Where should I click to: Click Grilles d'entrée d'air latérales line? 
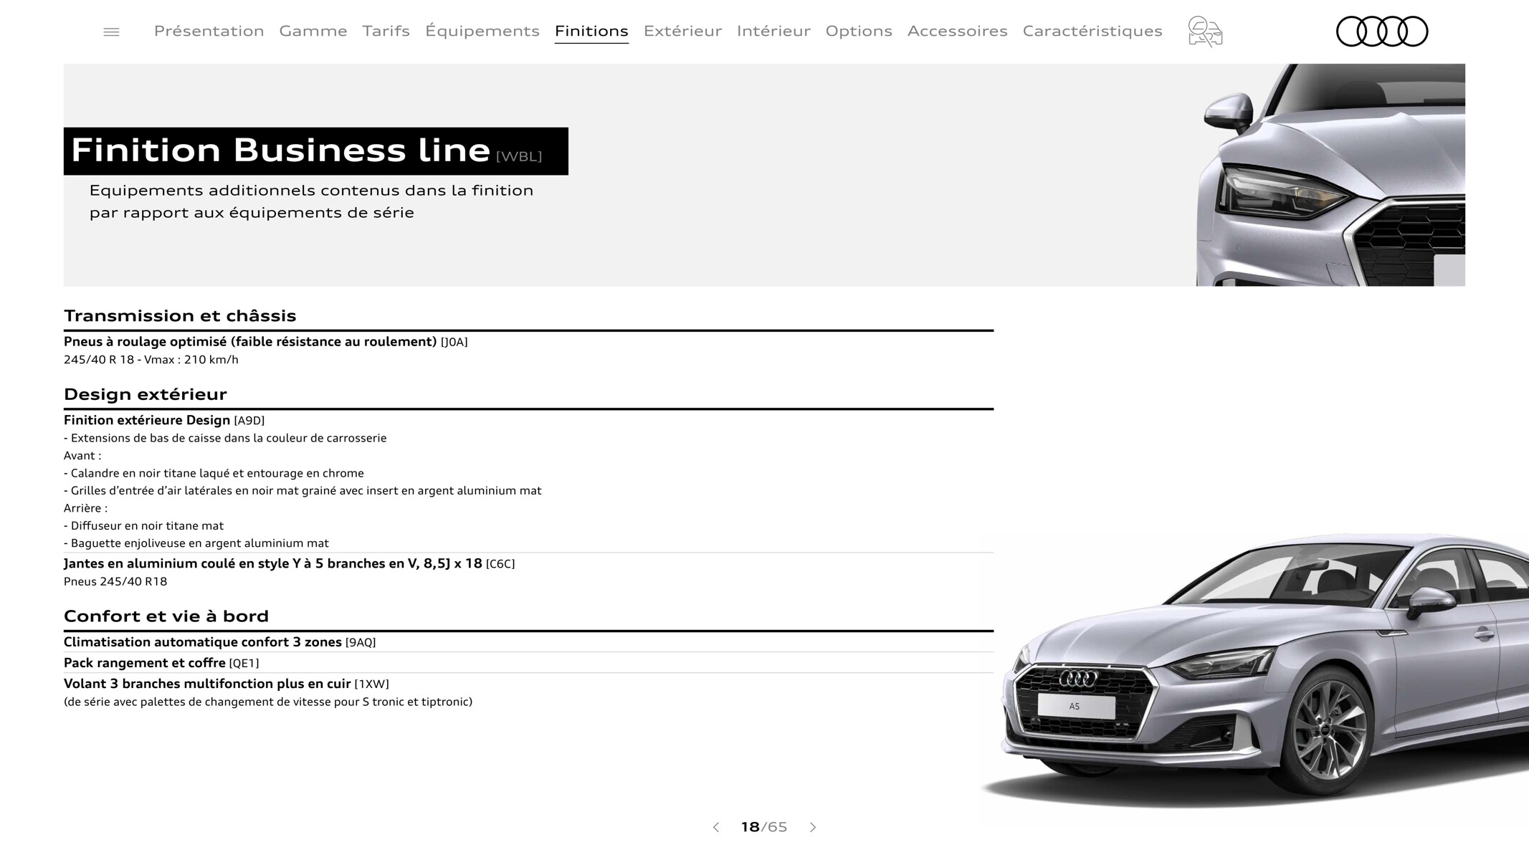pos(303,491)
